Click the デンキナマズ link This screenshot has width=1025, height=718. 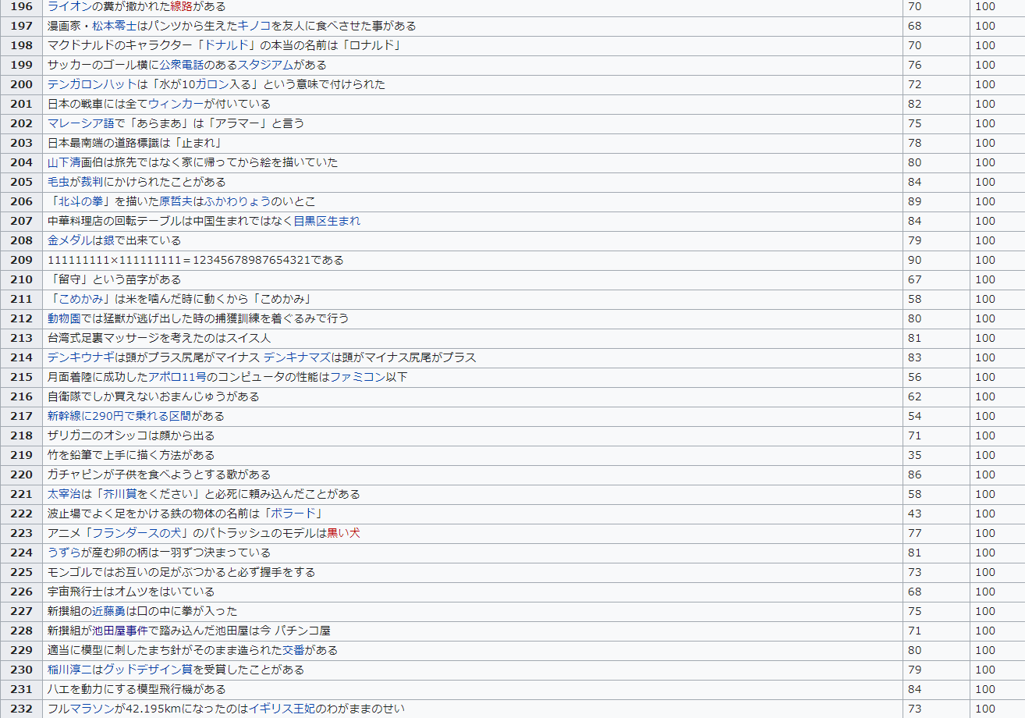coord(296,357)
